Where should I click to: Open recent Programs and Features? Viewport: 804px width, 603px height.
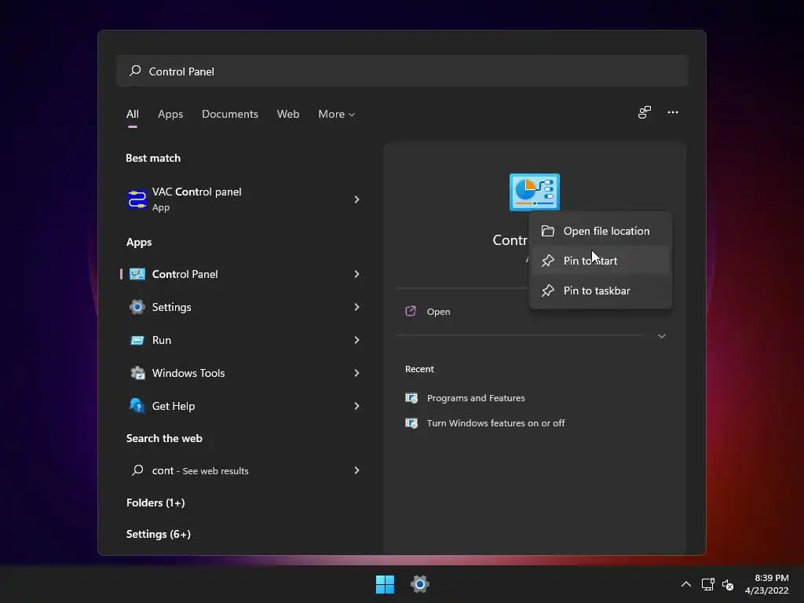click(x=476, y=398)
